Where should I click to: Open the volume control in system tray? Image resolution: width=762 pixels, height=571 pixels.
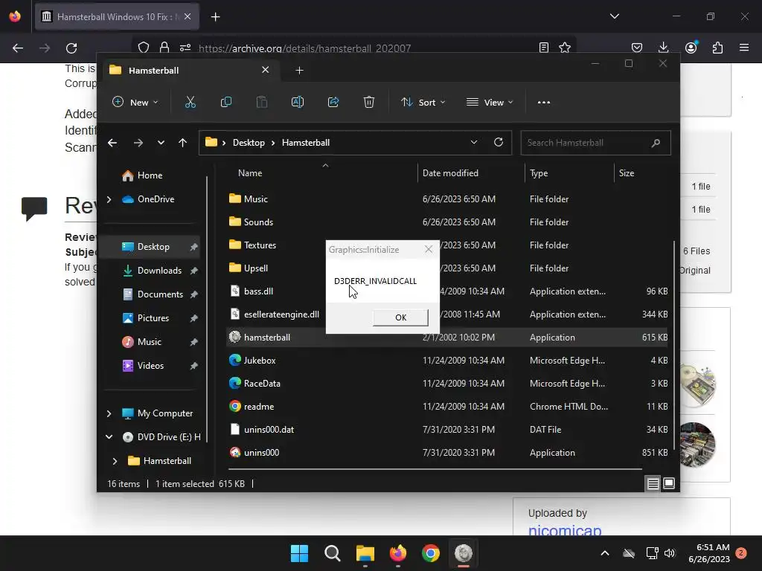pyautogui.click(x=670, y=553)
